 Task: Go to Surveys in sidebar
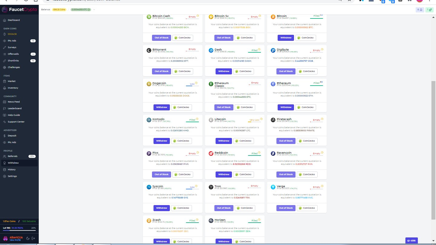[19, 47]
